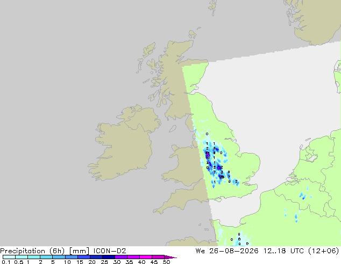This screenshot has width=341, height=264.
Task: Select the 26-08-2026 date text
Action: tap(234, 251)
